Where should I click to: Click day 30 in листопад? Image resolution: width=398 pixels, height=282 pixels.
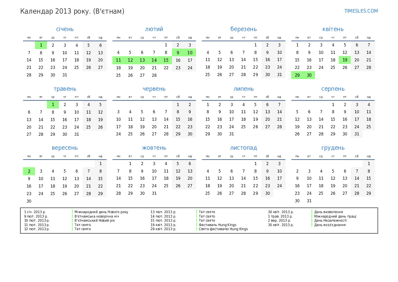point(268,193)
